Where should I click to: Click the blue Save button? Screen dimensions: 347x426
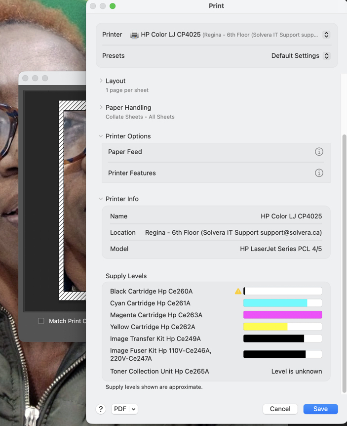pos(320,409)
